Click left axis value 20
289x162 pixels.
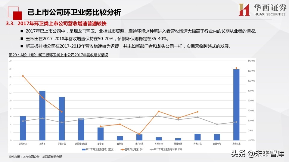11,61
